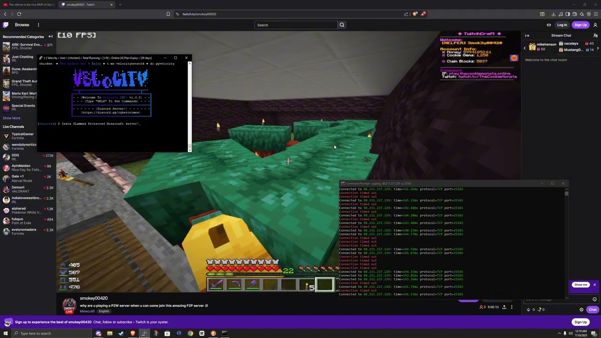The image size is (601, 338).
Task: Click the Command Prompt window scrollbar
Action: 567,243
